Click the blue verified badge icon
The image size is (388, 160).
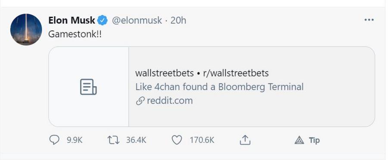pos(102,20)
